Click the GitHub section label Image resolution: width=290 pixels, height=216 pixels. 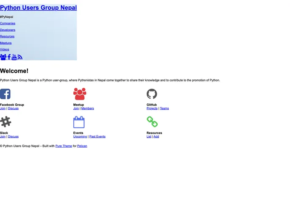pos(152,105)
